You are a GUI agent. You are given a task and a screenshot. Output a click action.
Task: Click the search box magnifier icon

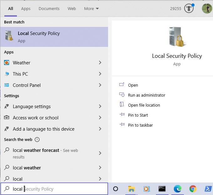coord(7,189)
